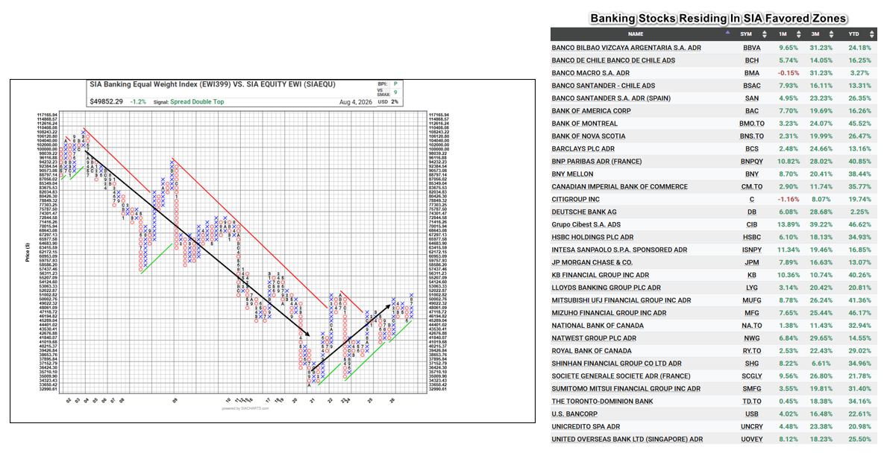Image resolution: width=887 pixels, height=456 pixels.
Task: Select the UOVEY symbol cell
Action: [x=752, y=440]
